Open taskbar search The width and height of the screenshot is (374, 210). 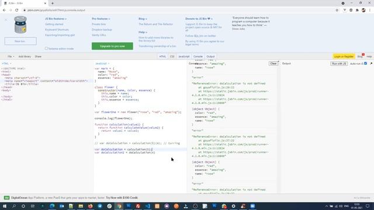(x=14, y=206)
